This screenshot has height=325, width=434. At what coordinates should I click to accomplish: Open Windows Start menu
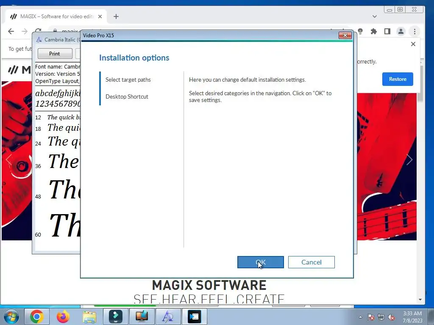(x=11, y=317)
